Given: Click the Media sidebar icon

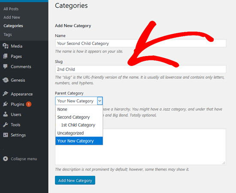Looking at the screenshot, I should tap(6, 46).
